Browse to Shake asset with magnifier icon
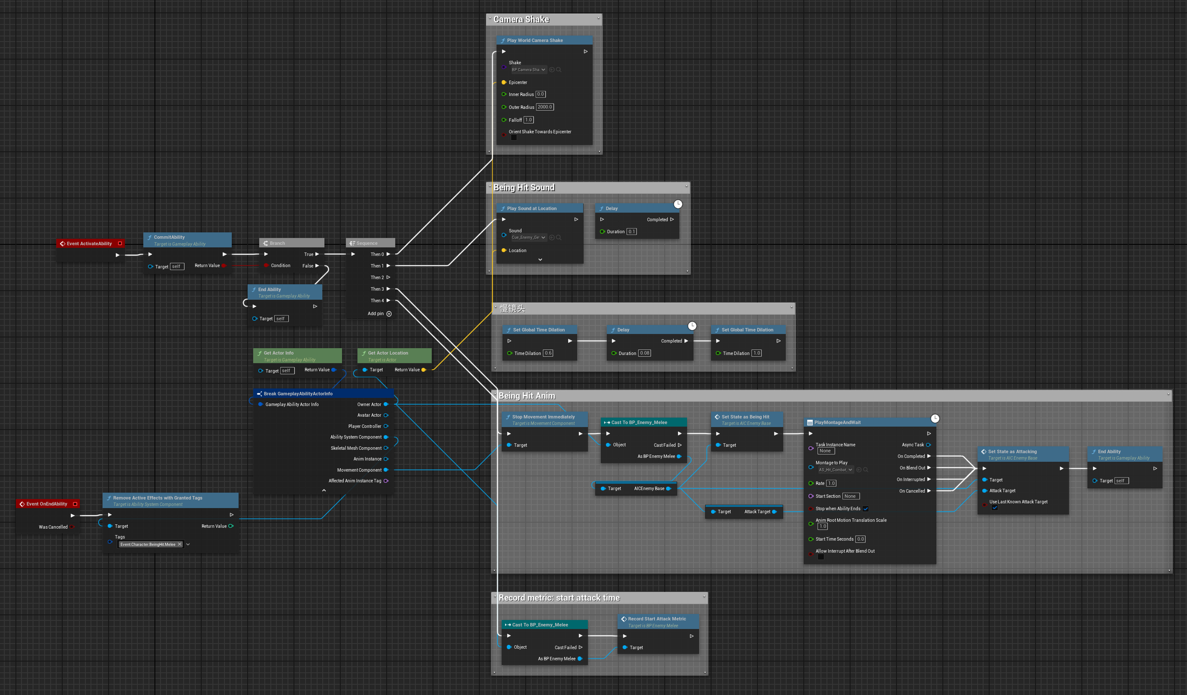The image size is (1187, 695). coord(559,70)
